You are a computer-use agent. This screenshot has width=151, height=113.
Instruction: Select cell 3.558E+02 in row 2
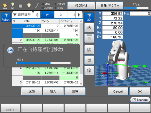click(x=32, y=40)
